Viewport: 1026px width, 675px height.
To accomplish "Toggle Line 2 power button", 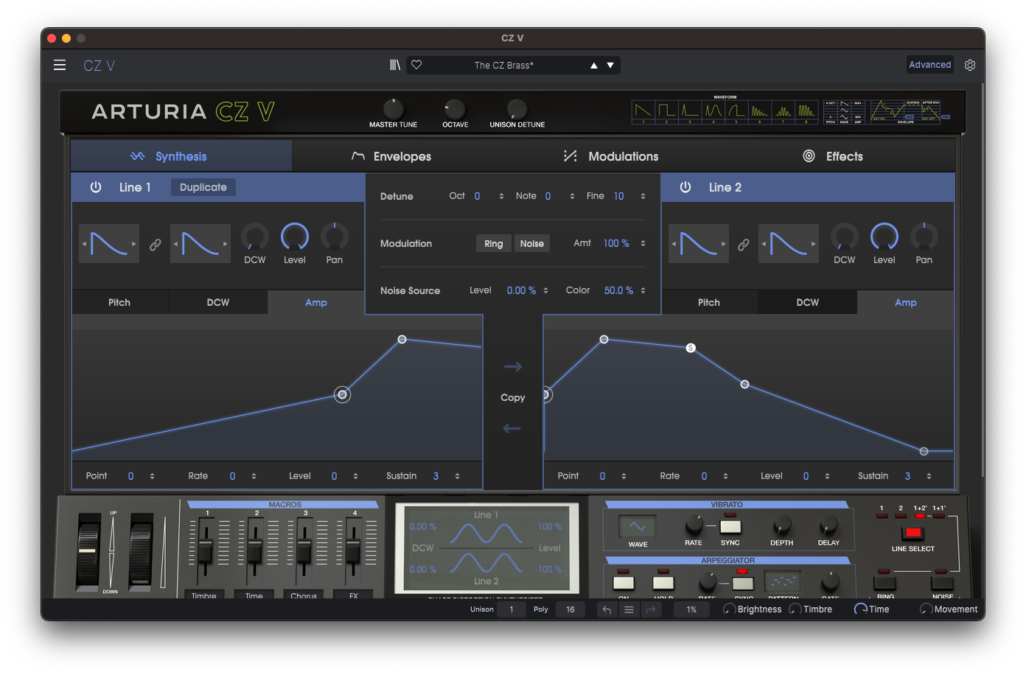I will pos(685,187).
